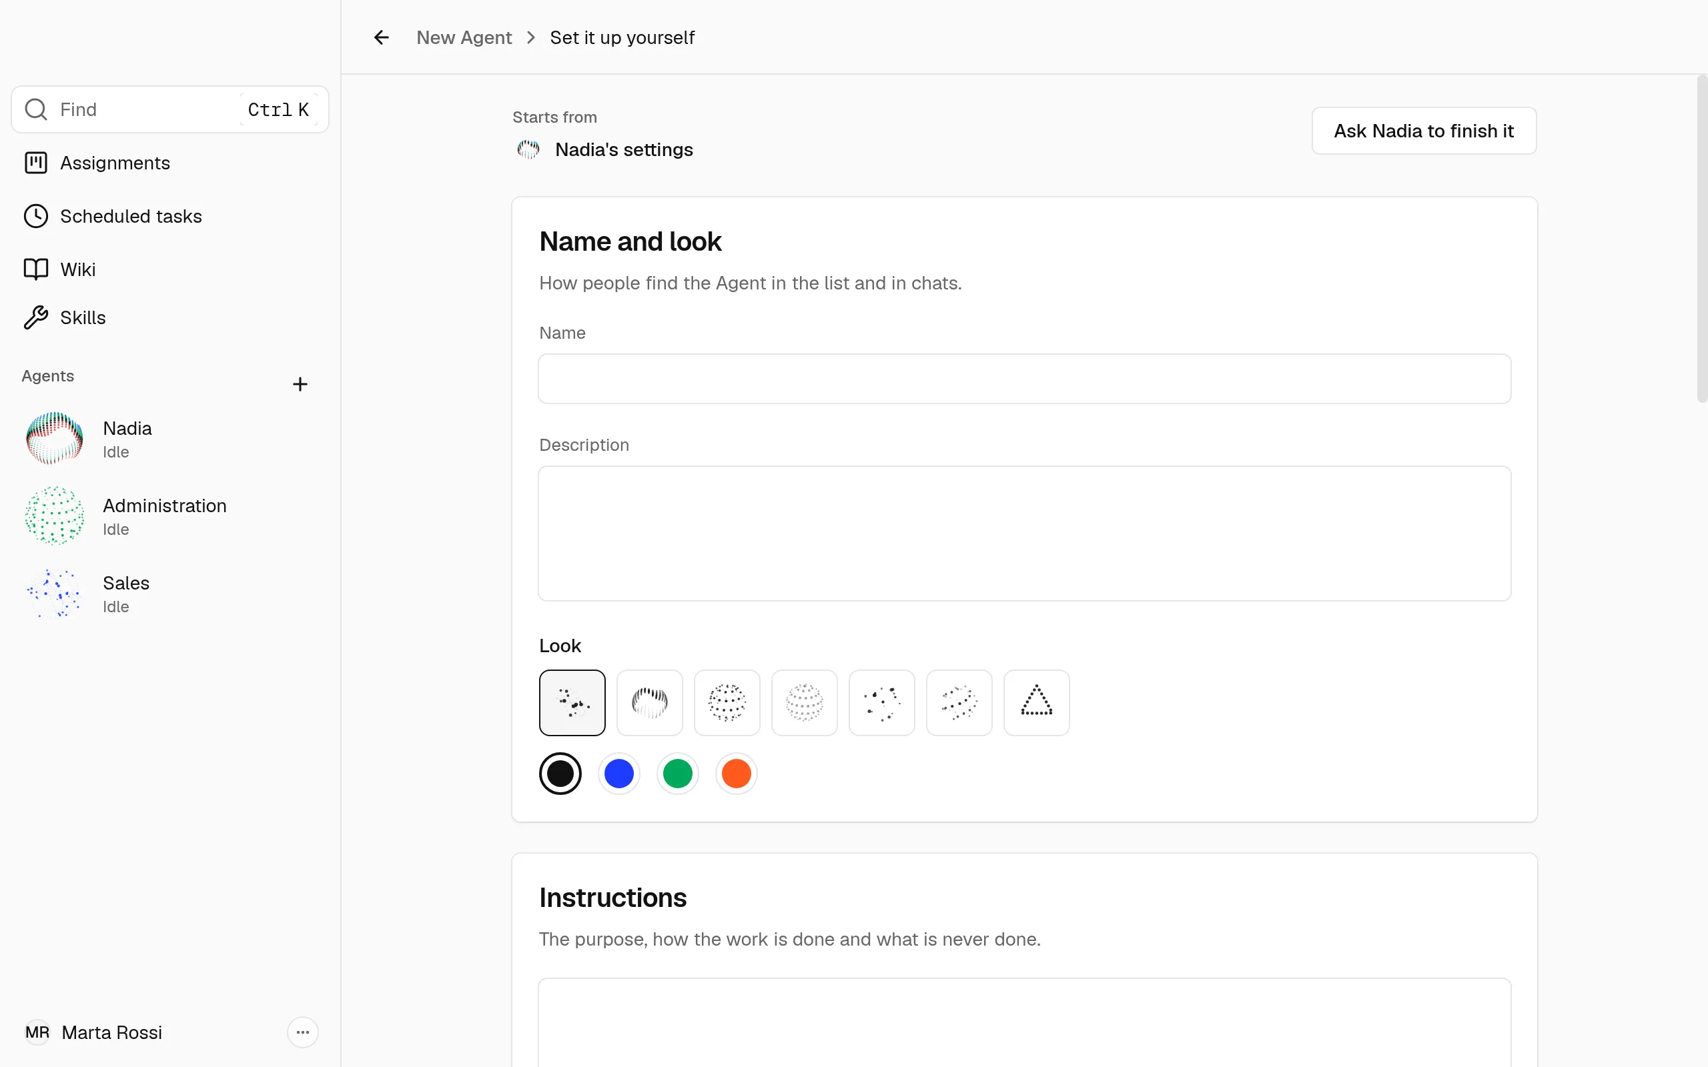Select the light gray dotted sphere look
The image size is (1708, 1067).
coord(805,703)
